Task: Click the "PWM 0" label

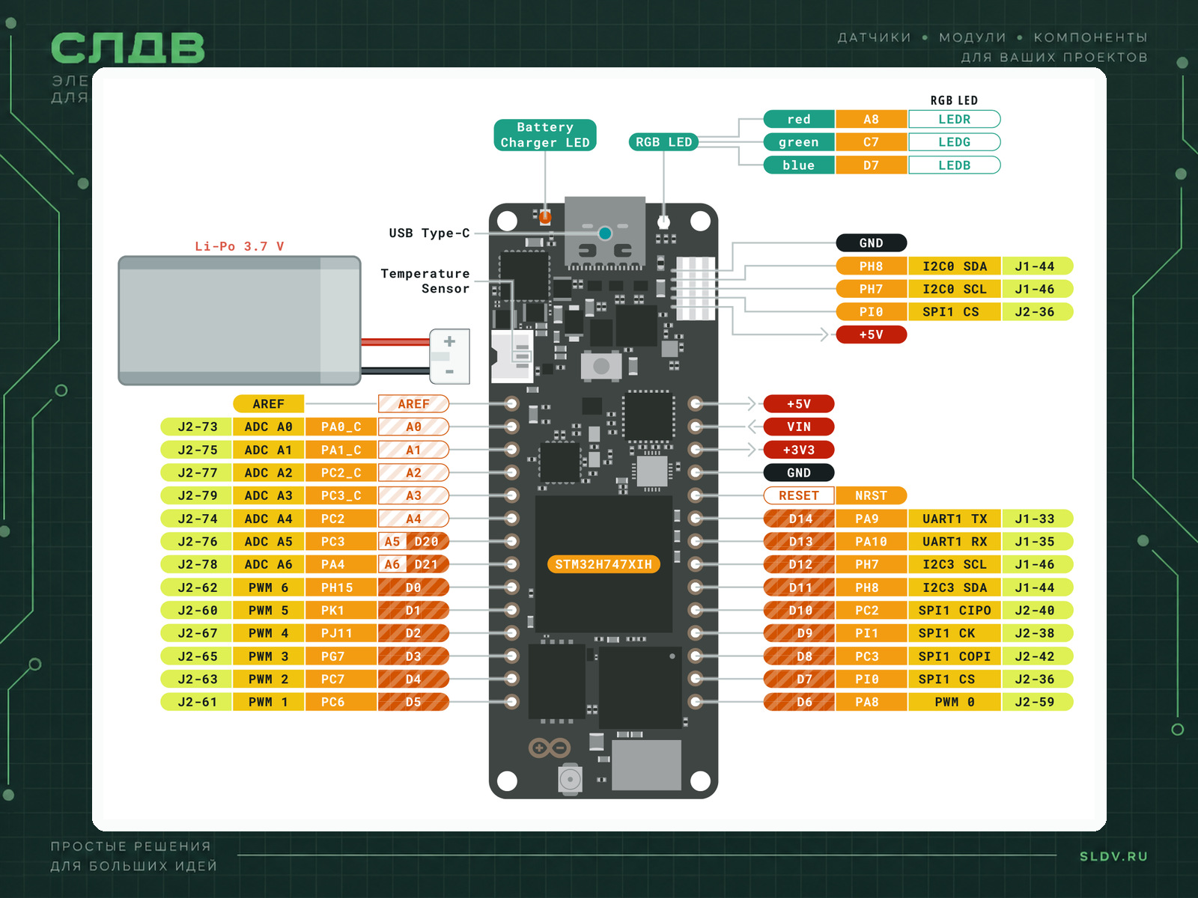Action: coord(955,702)
